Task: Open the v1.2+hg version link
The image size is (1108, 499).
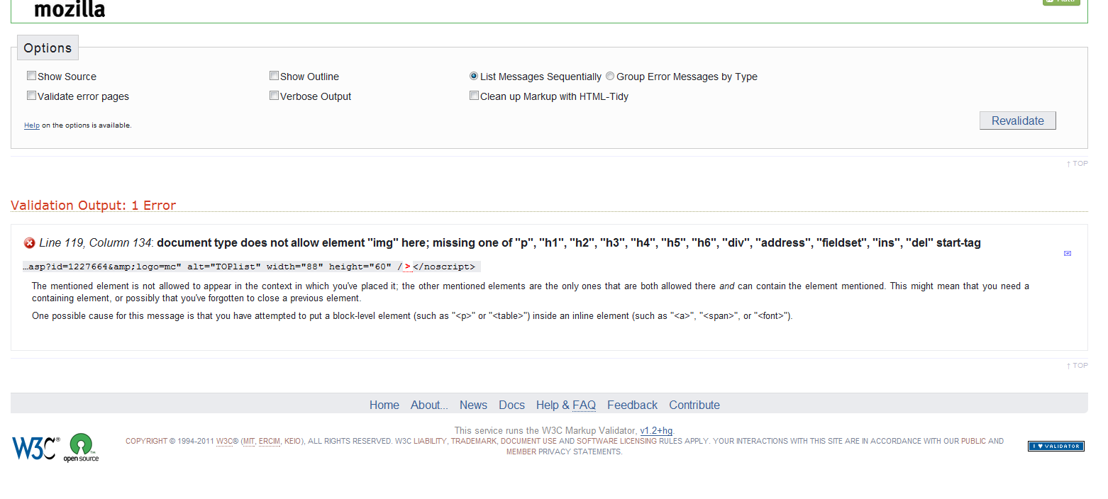Action: (656, 430)
